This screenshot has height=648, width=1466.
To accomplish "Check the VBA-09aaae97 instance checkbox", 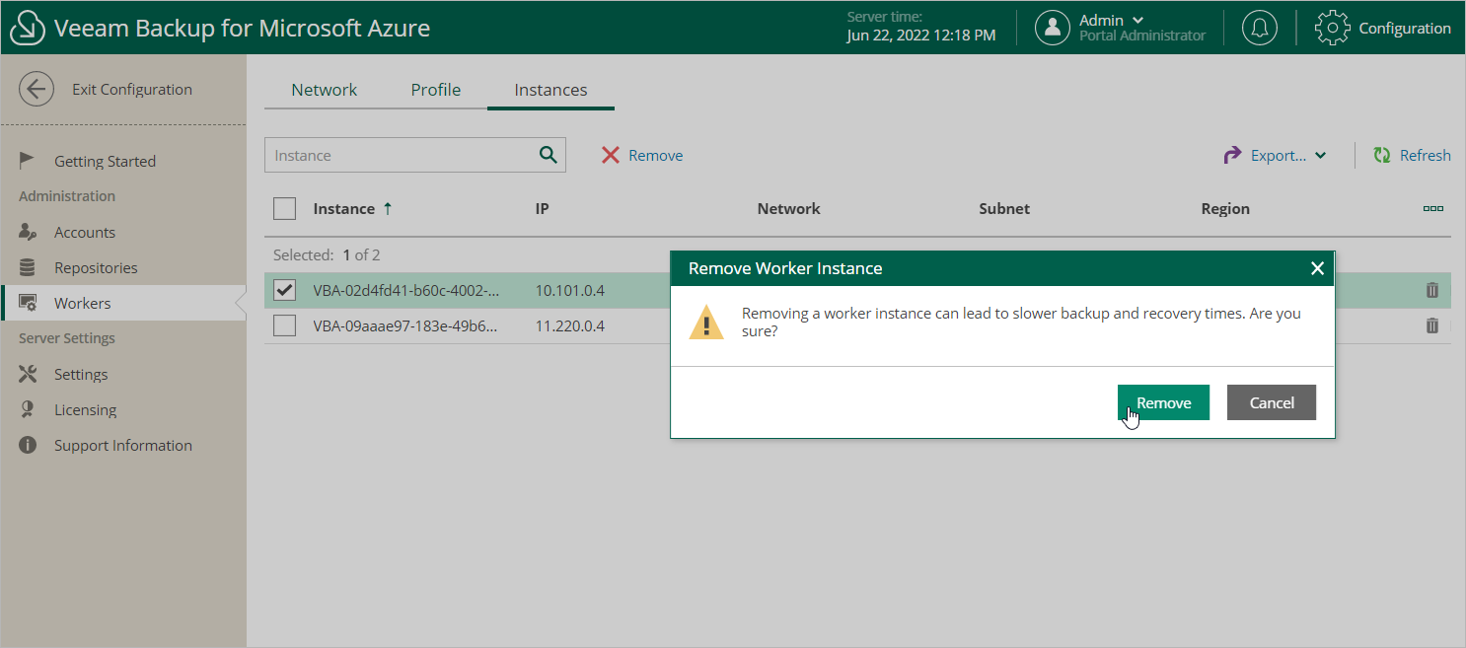I will pyautogui.click(x=284, y=325).
